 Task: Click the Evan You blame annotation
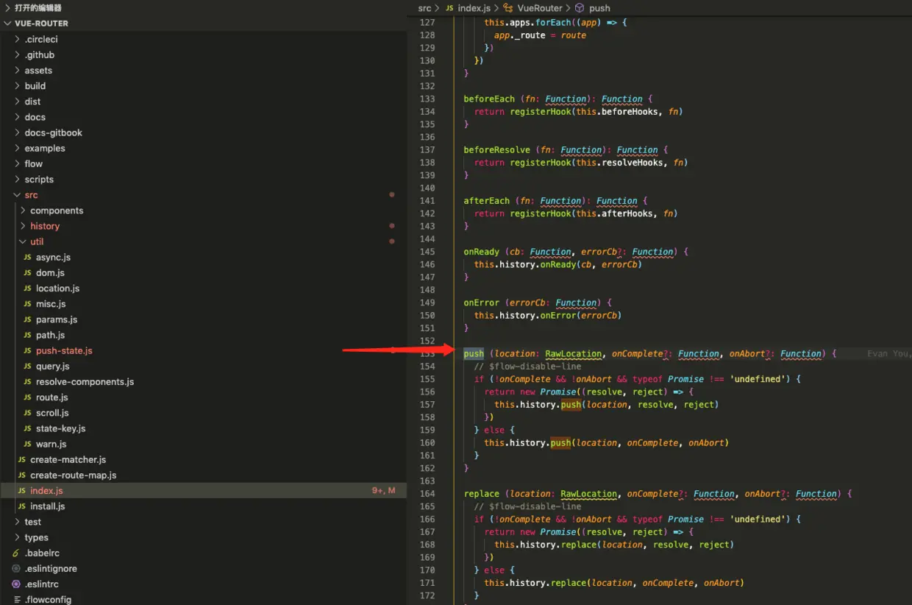coord(888,354)
